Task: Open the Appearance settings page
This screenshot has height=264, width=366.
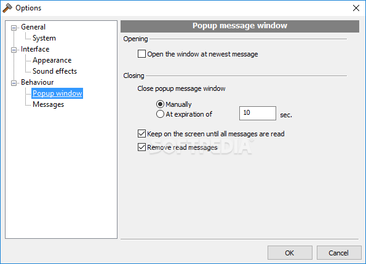Action: [x=52, y=60]
